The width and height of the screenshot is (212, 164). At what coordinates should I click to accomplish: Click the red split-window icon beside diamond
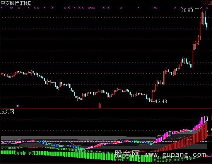(x=210, y=3)
